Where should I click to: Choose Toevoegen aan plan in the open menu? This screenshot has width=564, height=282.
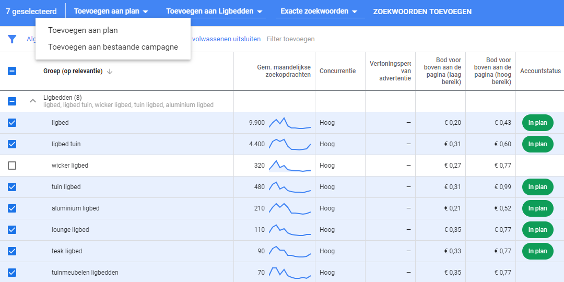point(83,30)
